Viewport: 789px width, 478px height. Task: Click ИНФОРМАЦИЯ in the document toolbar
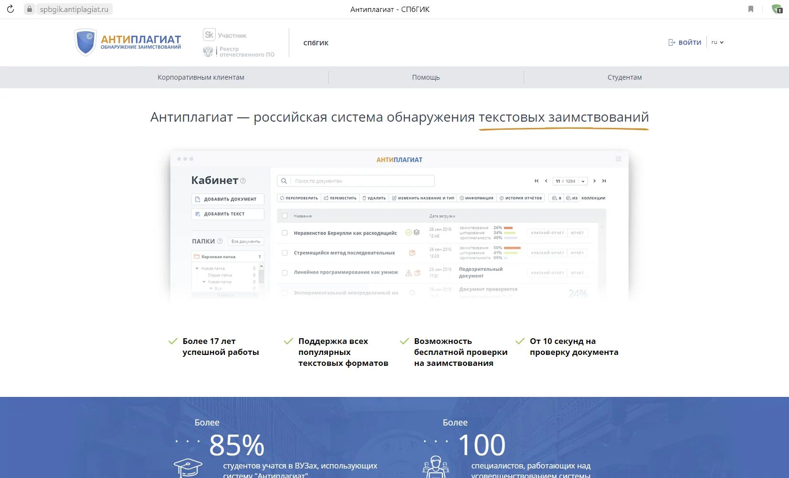click(476, 198)
